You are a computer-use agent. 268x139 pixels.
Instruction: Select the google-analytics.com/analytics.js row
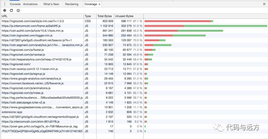(x=134, y=79)
